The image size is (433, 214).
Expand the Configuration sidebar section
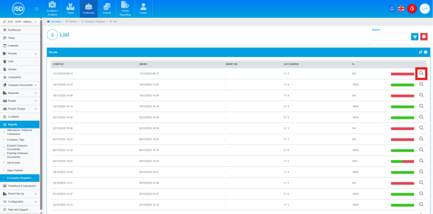point(20,202)
